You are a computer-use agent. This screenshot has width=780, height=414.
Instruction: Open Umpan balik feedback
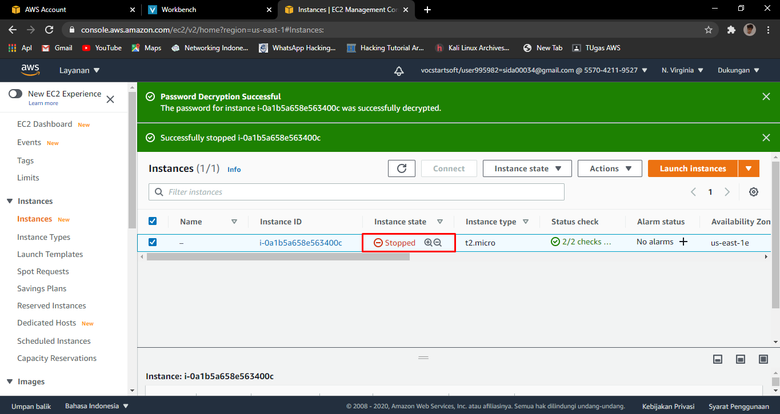(31, 406)
